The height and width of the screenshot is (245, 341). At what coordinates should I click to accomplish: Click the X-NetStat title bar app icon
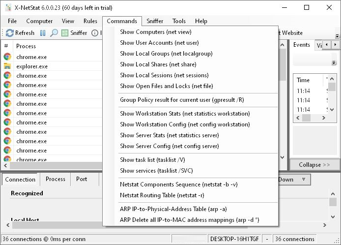pos(8,7)
